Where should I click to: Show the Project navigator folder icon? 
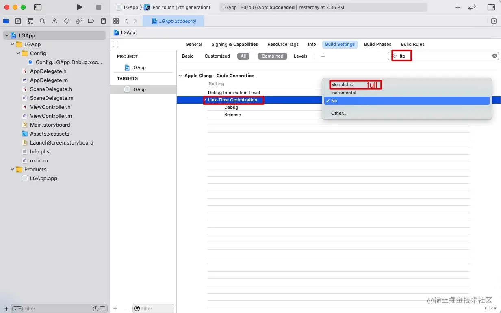point(6,21)
